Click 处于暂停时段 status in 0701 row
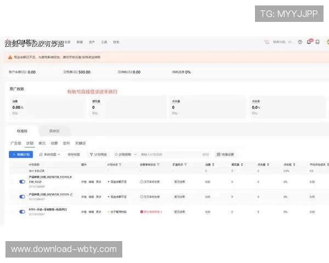The image size is (329, 263). 118,212
